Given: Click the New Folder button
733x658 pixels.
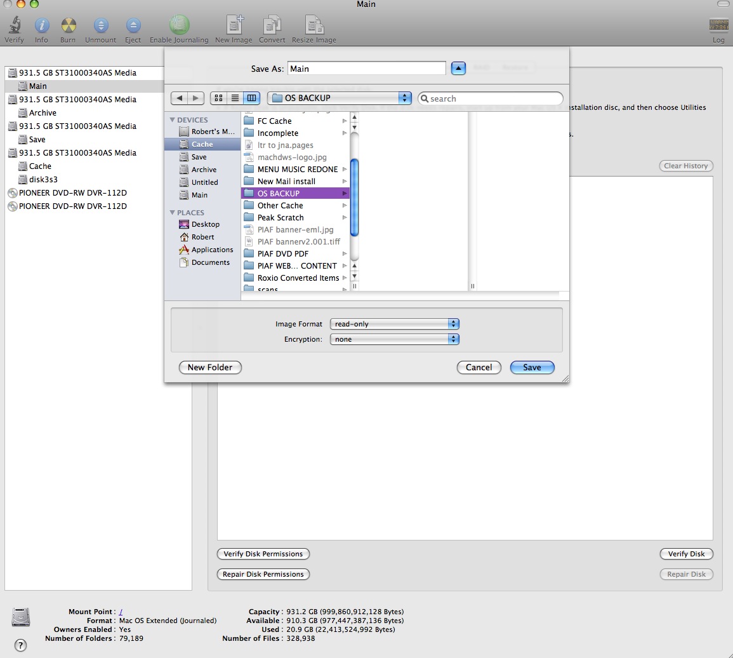Looking at the screenshot, I should tap(210, 367).
